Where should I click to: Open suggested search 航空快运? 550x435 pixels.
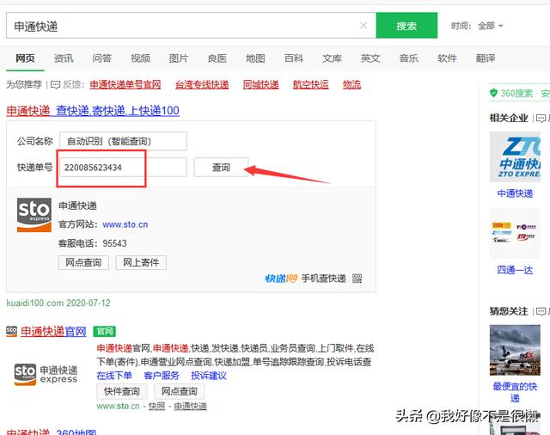[311, 84]
